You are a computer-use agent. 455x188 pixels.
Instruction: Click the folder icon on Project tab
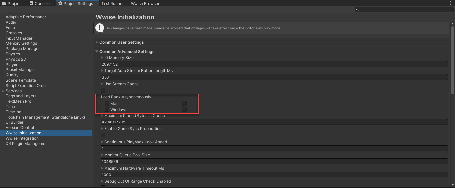[x=4, y=3]
